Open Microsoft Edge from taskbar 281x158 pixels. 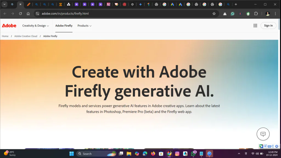(x=145, y=154)
